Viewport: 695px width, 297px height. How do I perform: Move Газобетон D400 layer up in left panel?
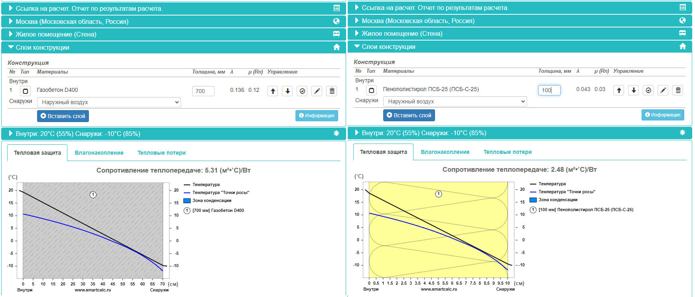click(x=273, y=91)
